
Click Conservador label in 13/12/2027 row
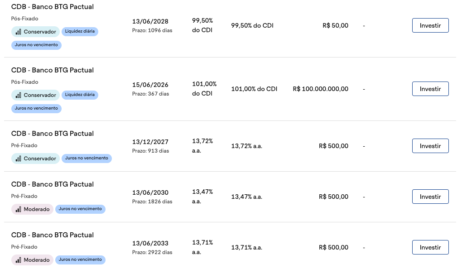click(x=40, y=159)
